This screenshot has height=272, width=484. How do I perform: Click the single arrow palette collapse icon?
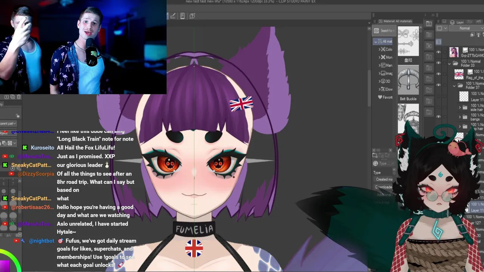pos(425,15)
